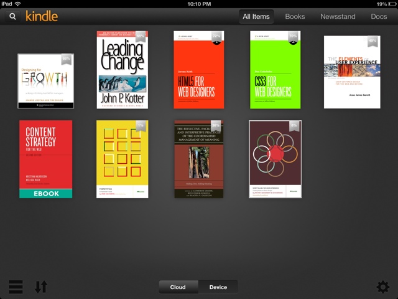The width and height of the screenshot is (398, 299).
Task: Tap the EBOOK banner on Content Strategy
Action: click(x=45, y=194)
